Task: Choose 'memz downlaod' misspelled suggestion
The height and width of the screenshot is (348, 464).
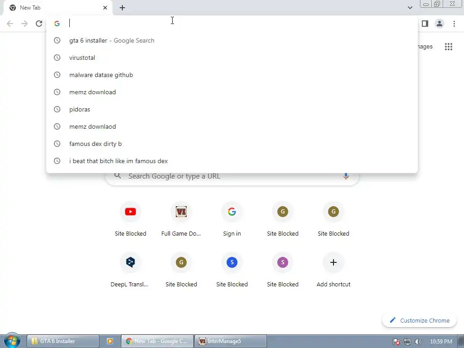Action: pos(232,126)
